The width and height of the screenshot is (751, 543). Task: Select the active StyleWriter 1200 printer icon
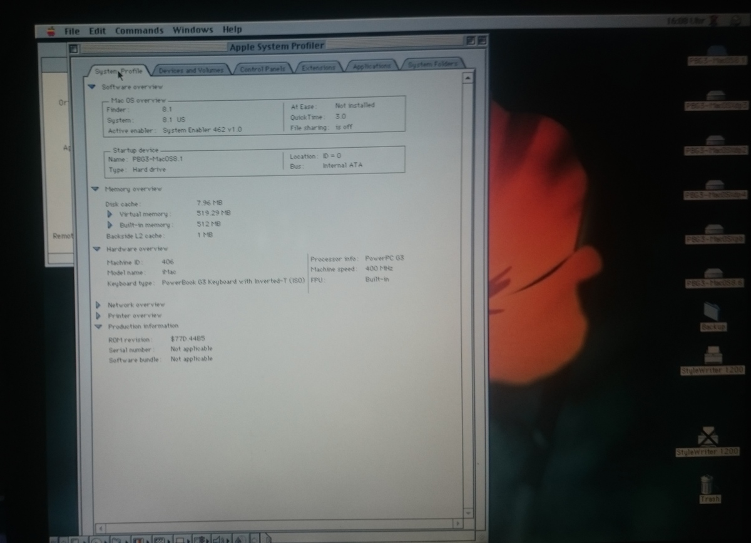[x=712, y=360]
